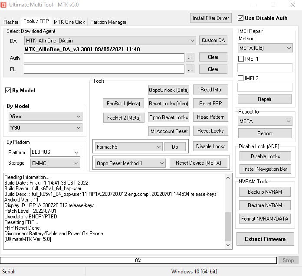Click FacRst 1 (Meta) button

124,104
